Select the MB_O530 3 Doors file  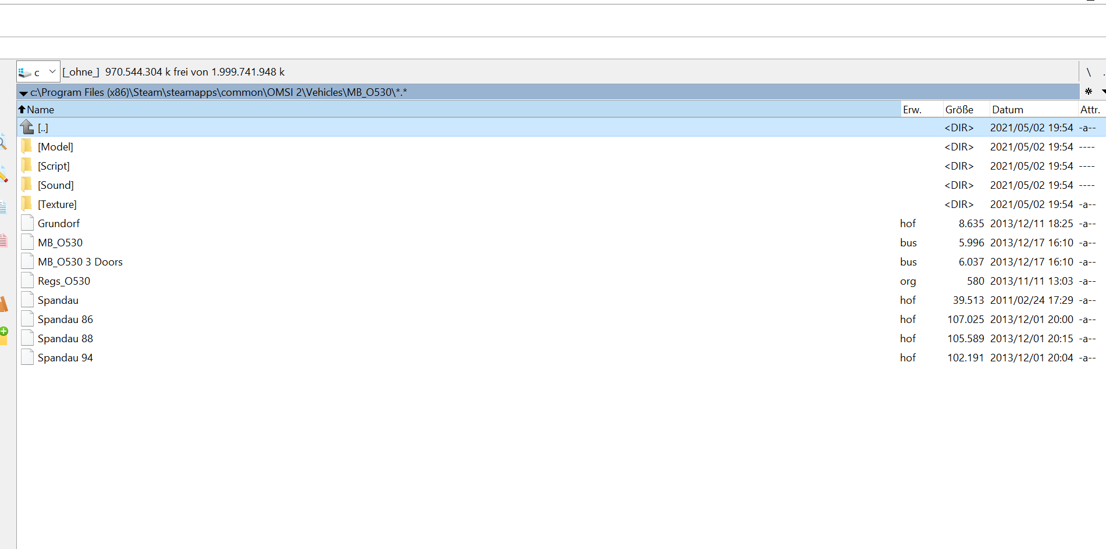pos(561,261)
